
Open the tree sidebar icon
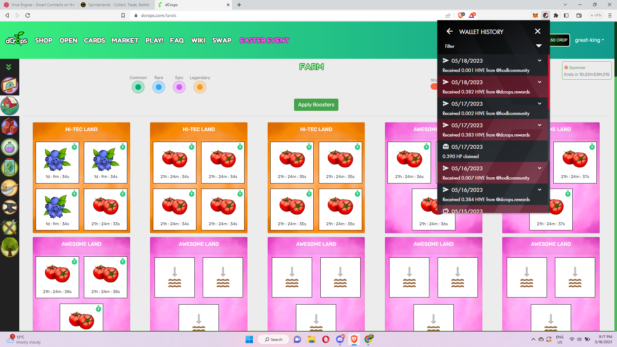10,247
